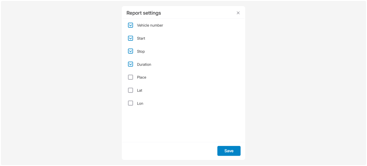The height and width of the screenshot is (166, 367).
Task: Close the Report settings dialog
Action: pyautogui.click(x=238, y=13)
